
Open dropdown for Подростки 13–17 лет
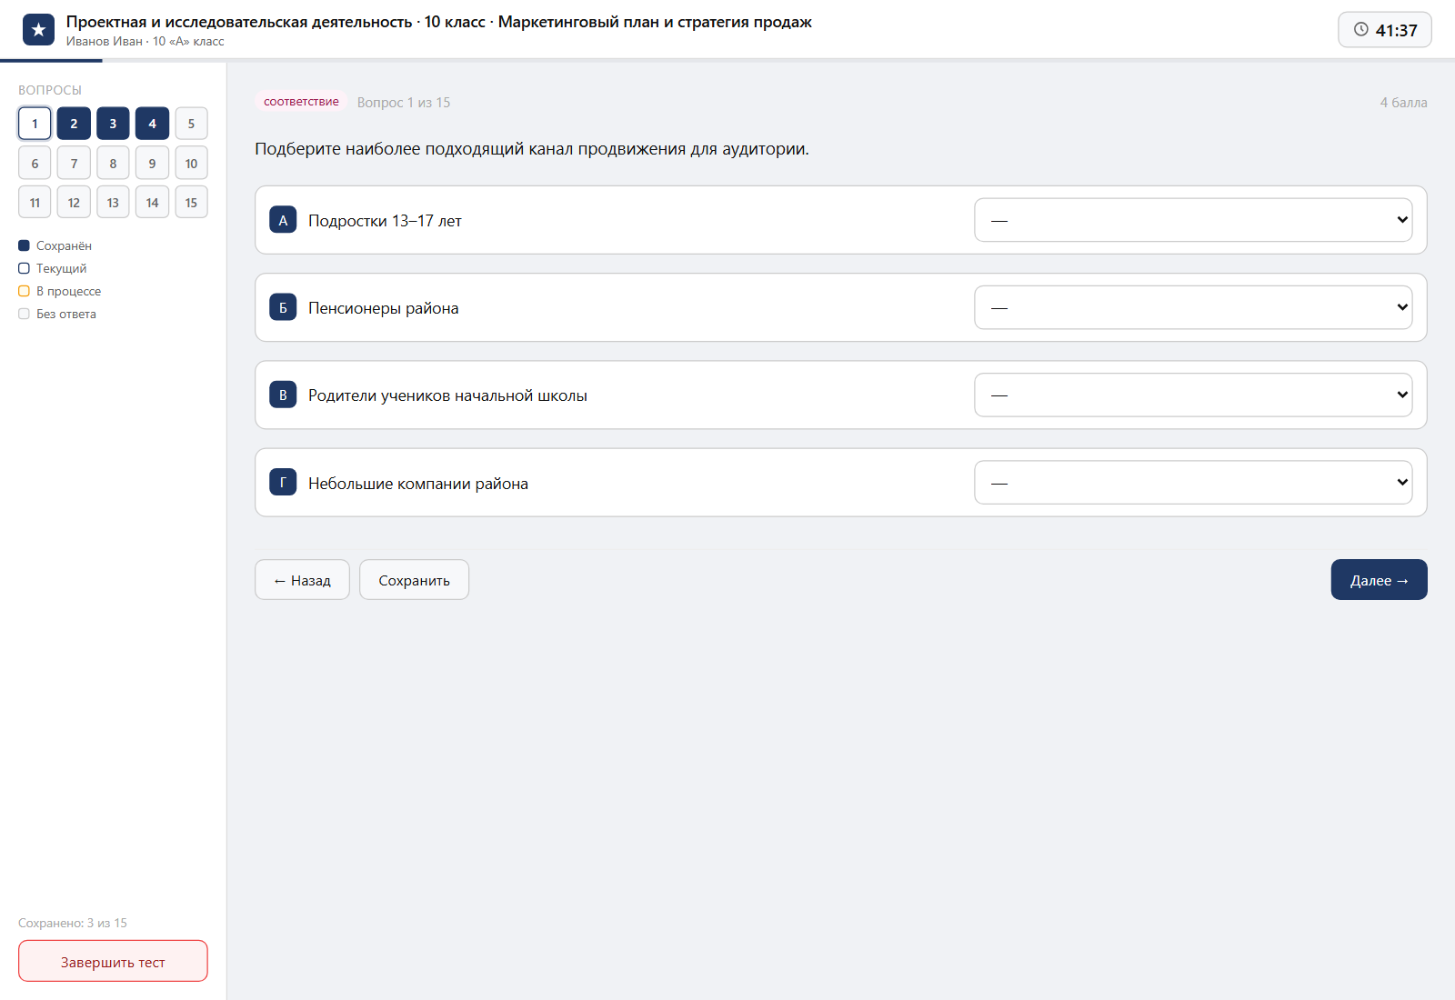pyautogui.click(x=1193, y=220)
